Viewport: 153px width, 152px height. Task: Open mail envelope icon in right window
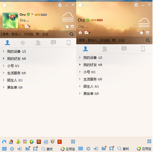(87, 32)
